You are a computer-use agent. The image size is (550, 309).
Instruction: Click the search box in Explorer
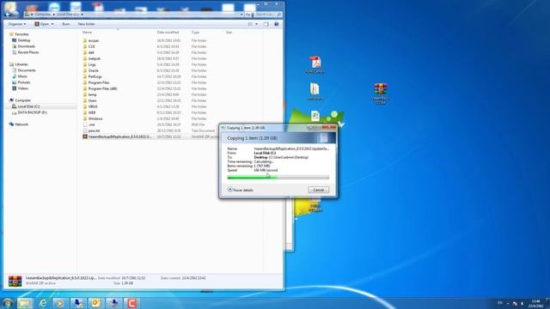point(267,15)
